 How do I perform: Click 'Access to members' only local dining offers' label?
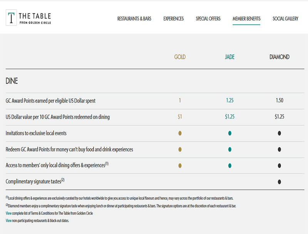(57, 165)
